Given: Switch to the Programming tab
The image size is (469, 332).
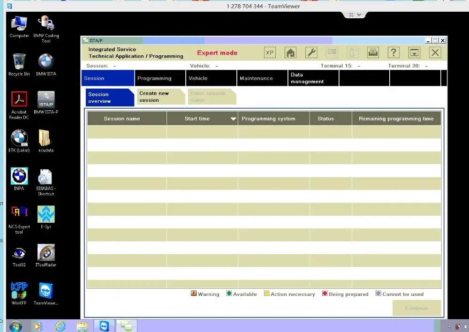Looking at the screenshot, I should coord(160,78).
